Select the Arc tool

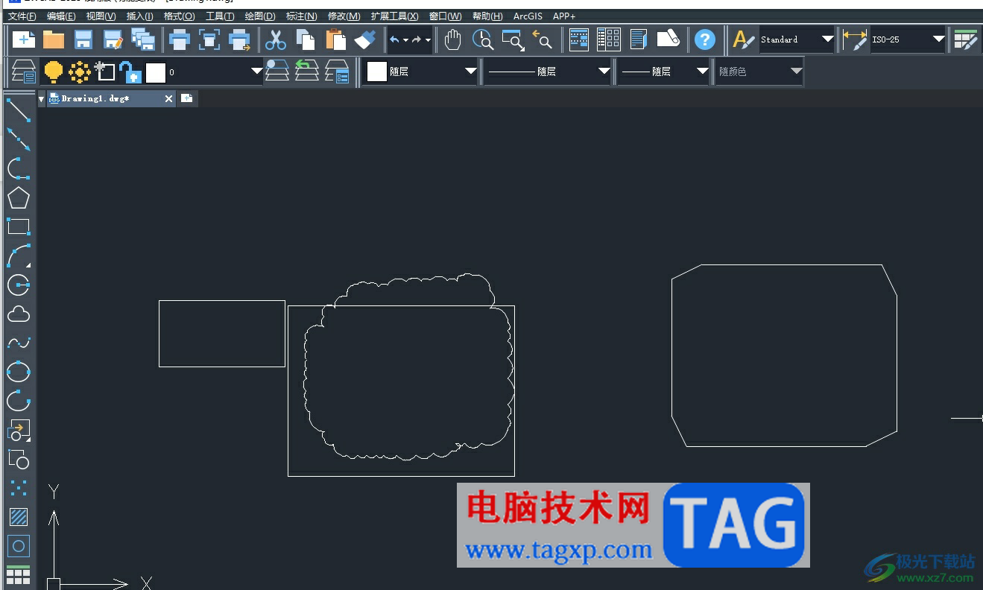tap(19, 256)
